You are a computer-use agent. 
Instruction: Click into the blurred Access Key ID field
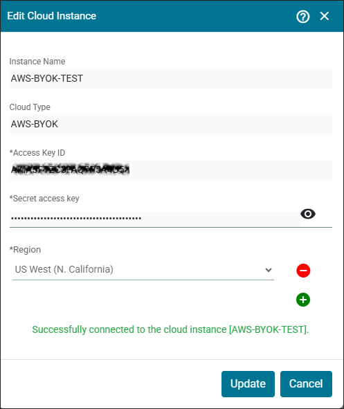pos(171,170)
